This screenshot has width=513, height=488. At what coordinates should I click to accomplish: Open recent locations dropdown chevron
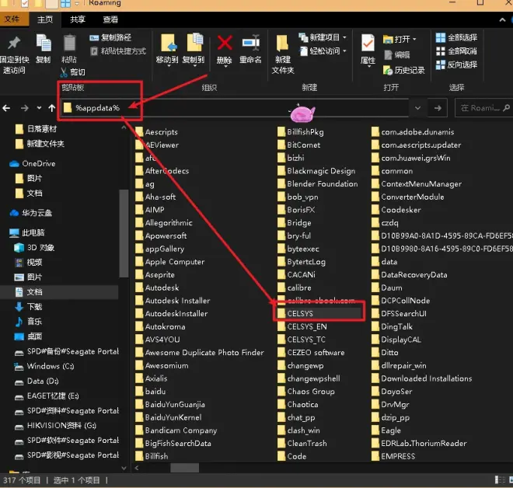pos(40,108)
